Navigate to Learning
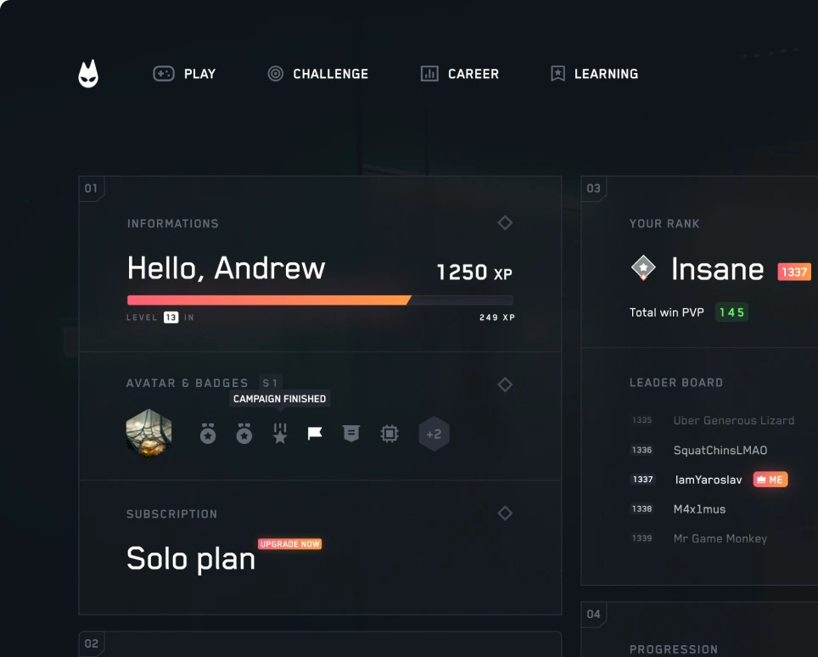Image resolution: width=818 pixels, height=657 pixels. (x=594, y=74)
